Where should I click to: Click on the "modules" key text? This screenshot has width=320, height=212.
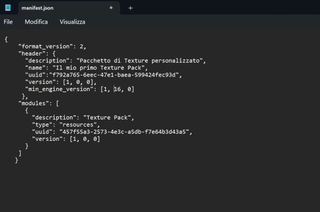[32, 104]
